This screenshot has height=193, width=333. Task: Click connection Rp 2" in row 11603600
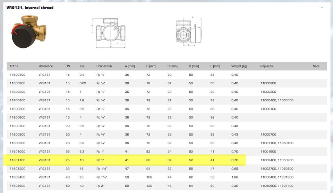100,186
